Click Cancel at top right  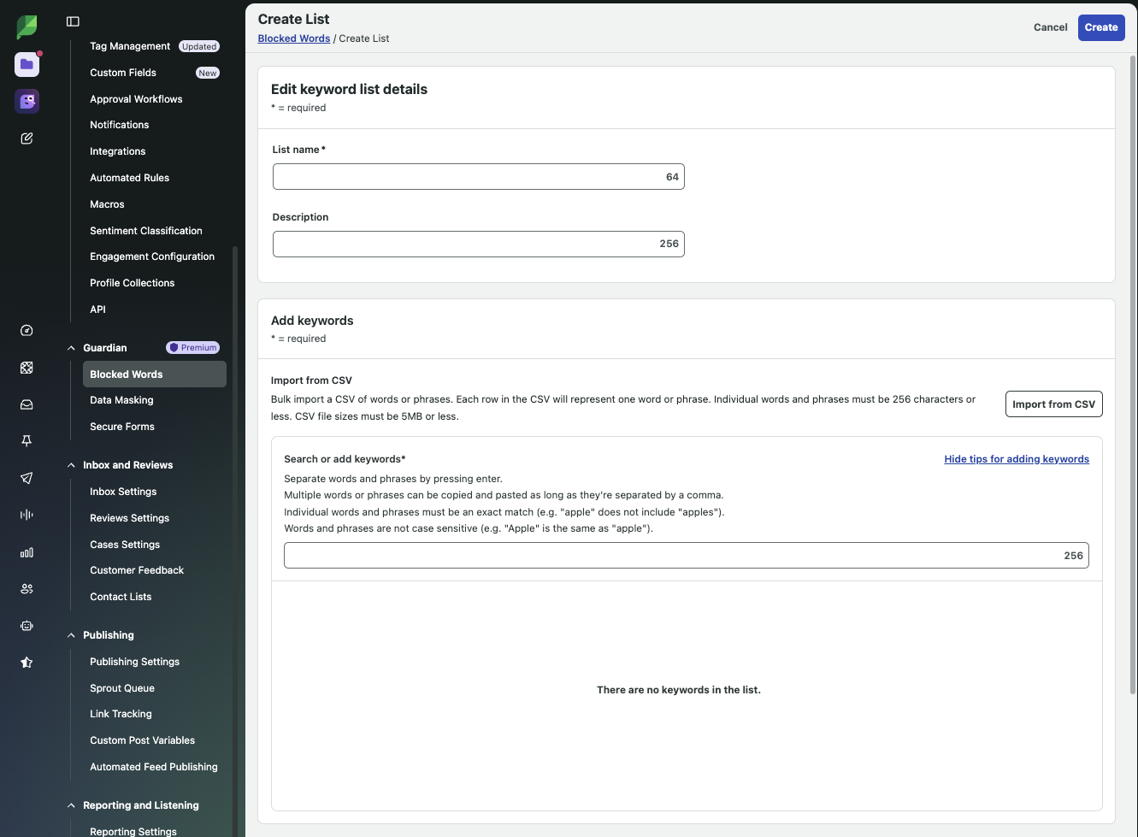pos(1051,27)
